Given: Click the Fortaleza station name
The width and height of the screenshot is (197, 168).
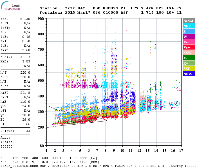Looking at the screenshot, I should (x=51, y=13).
